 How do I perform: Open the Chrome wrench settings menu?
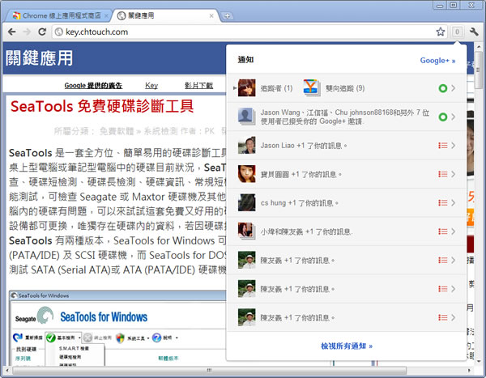pyautogui.click(x=474, y=32)
